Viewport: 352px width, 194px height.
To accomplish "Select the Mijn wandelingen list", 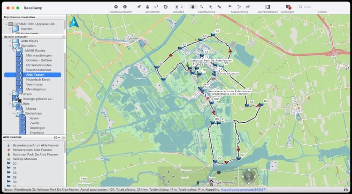I will click(39, 55).
